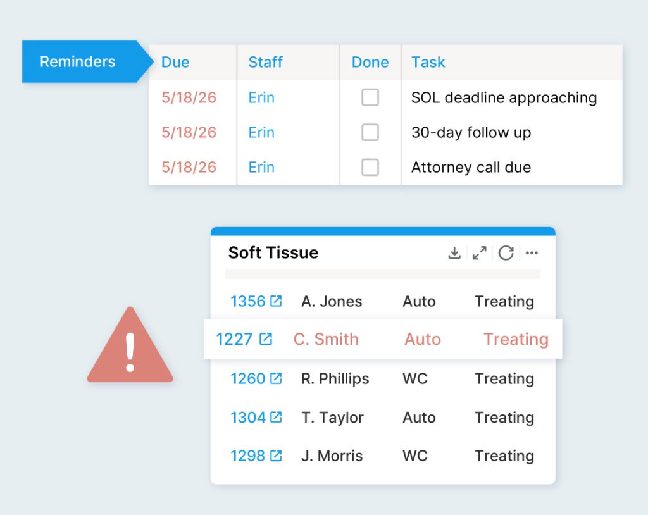Sort reminders by Due column header
Viewport: 648px width, 515px height.
click(175, 62)
